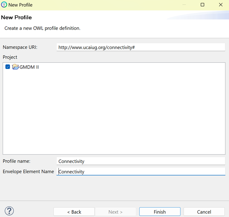Image resolution: width=229 pixels, height=217 pixels.
Task: Select the GMDM II project name
Action: click(x=29, y=67)
